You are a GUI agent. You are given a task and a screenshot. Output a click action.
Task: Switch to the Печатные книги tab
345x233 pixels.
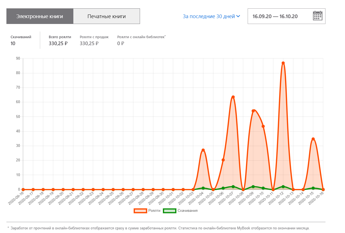click(107, 16)
